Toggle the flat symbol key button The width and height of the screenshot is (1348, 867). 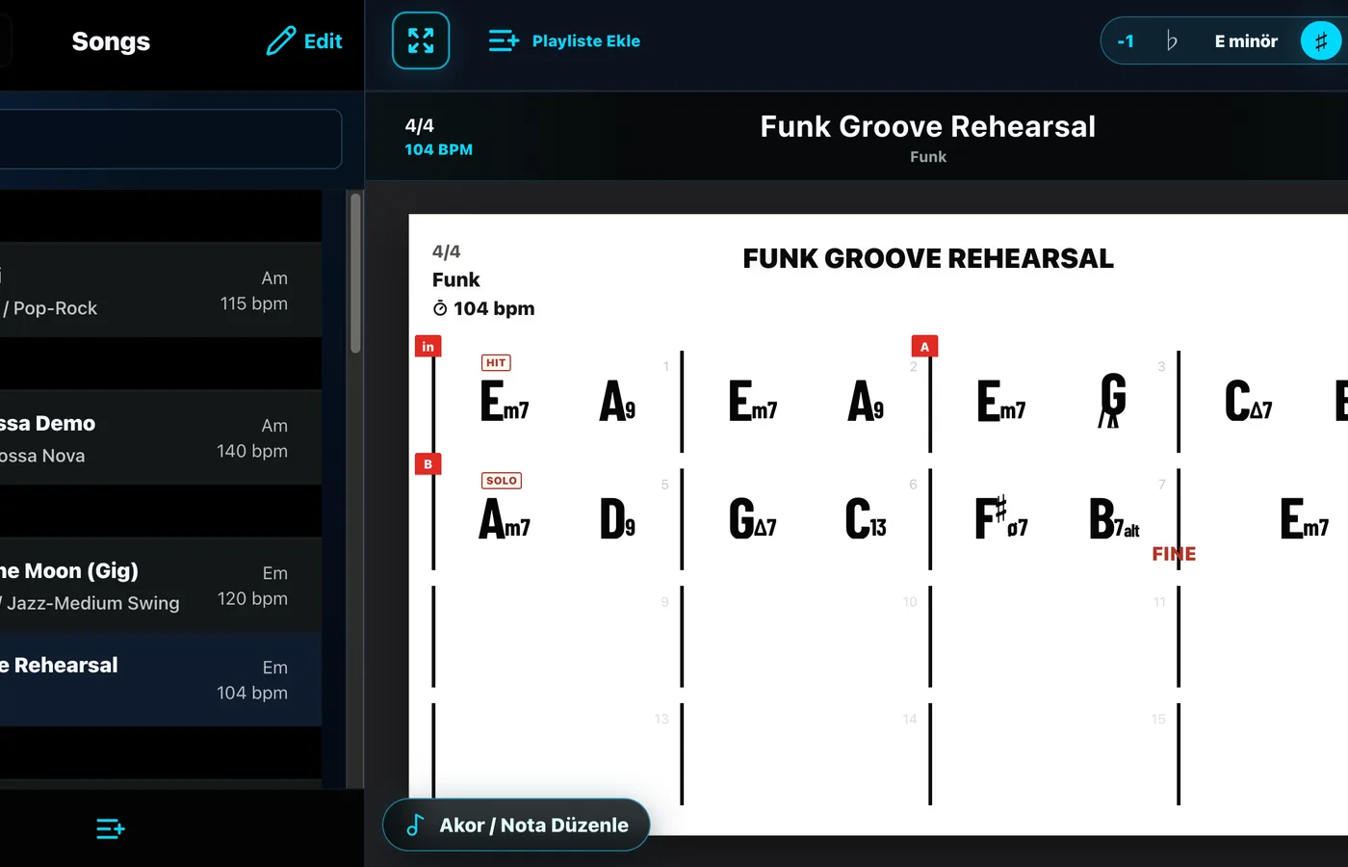(1171, 41)
